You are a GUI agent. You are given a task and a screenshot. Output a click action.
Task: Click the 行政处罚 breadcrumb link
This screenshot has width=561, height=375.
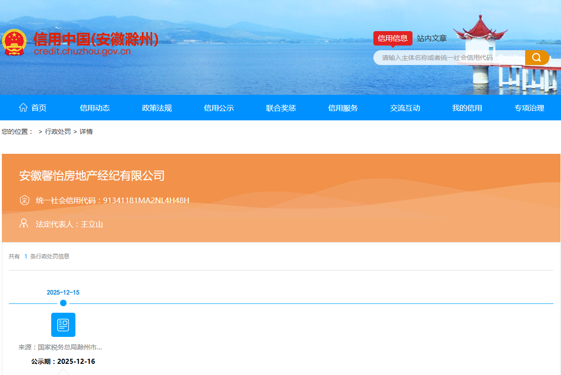tap(58, 132)
